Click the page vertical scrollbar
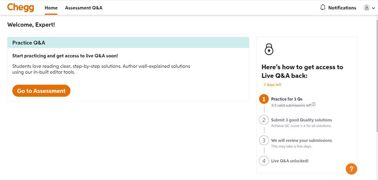 [376, 77]
